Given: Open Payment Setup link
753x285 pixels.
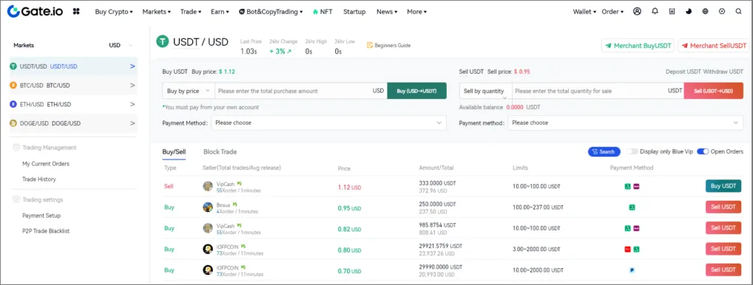Looking at the screenshot, I should coord(41,216).
